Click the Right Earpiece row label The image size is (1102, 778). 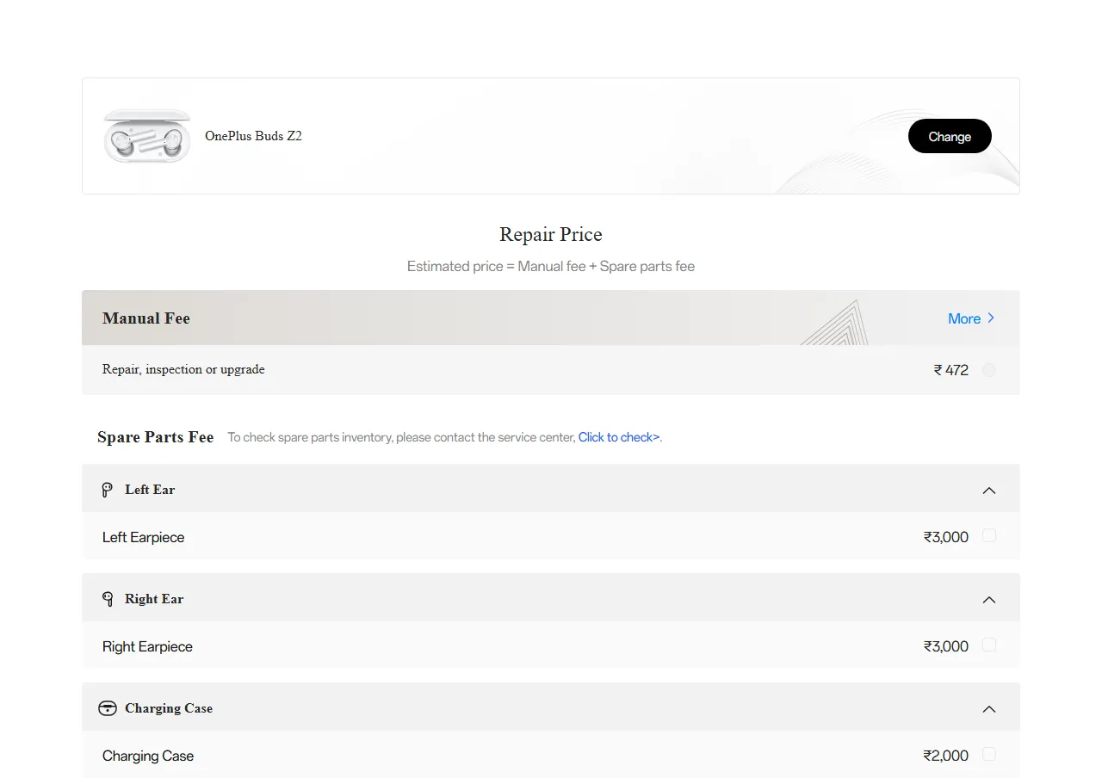pos(147,646)
